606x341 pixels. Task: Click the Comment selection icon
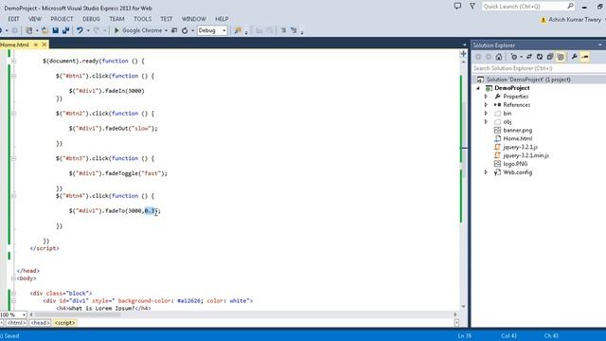point(283,30)
